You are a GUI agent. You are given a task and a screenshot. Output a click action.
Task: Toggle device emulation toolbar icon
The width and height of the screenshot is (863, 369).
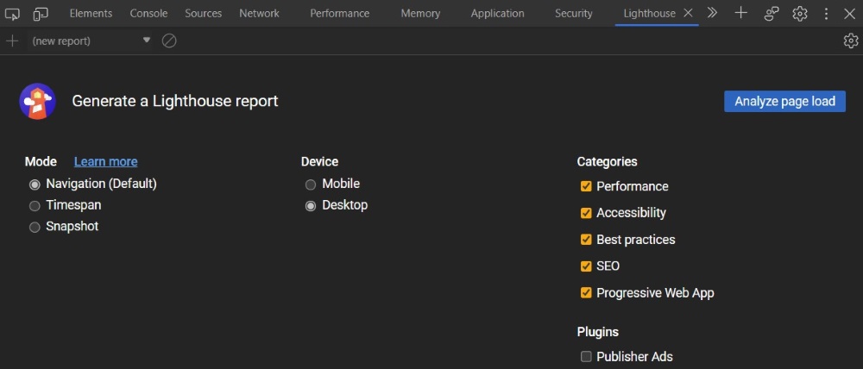(x=41, y=14)
